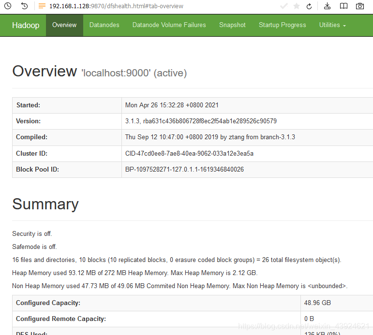Image resolution: width=373 pixels, height=335 pixels.
Task: Take a screenshot with camera icon
Action: click(x=359, y=6)
